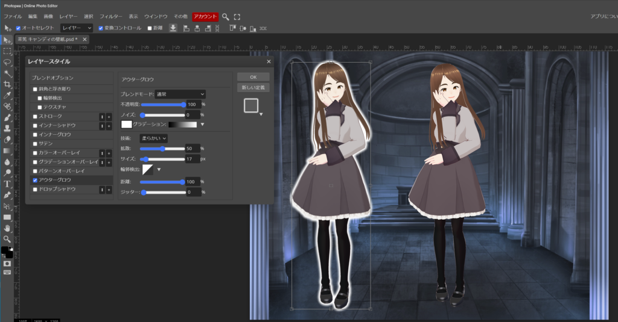This screenshot has height=322, width=618.
Task: Add another ストローク effect with plus icon
Action: (x=109, y=116)
